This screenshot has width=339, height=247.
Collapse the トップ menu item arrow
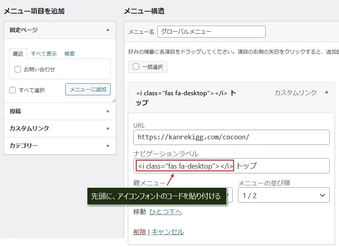tap(326, 92)
